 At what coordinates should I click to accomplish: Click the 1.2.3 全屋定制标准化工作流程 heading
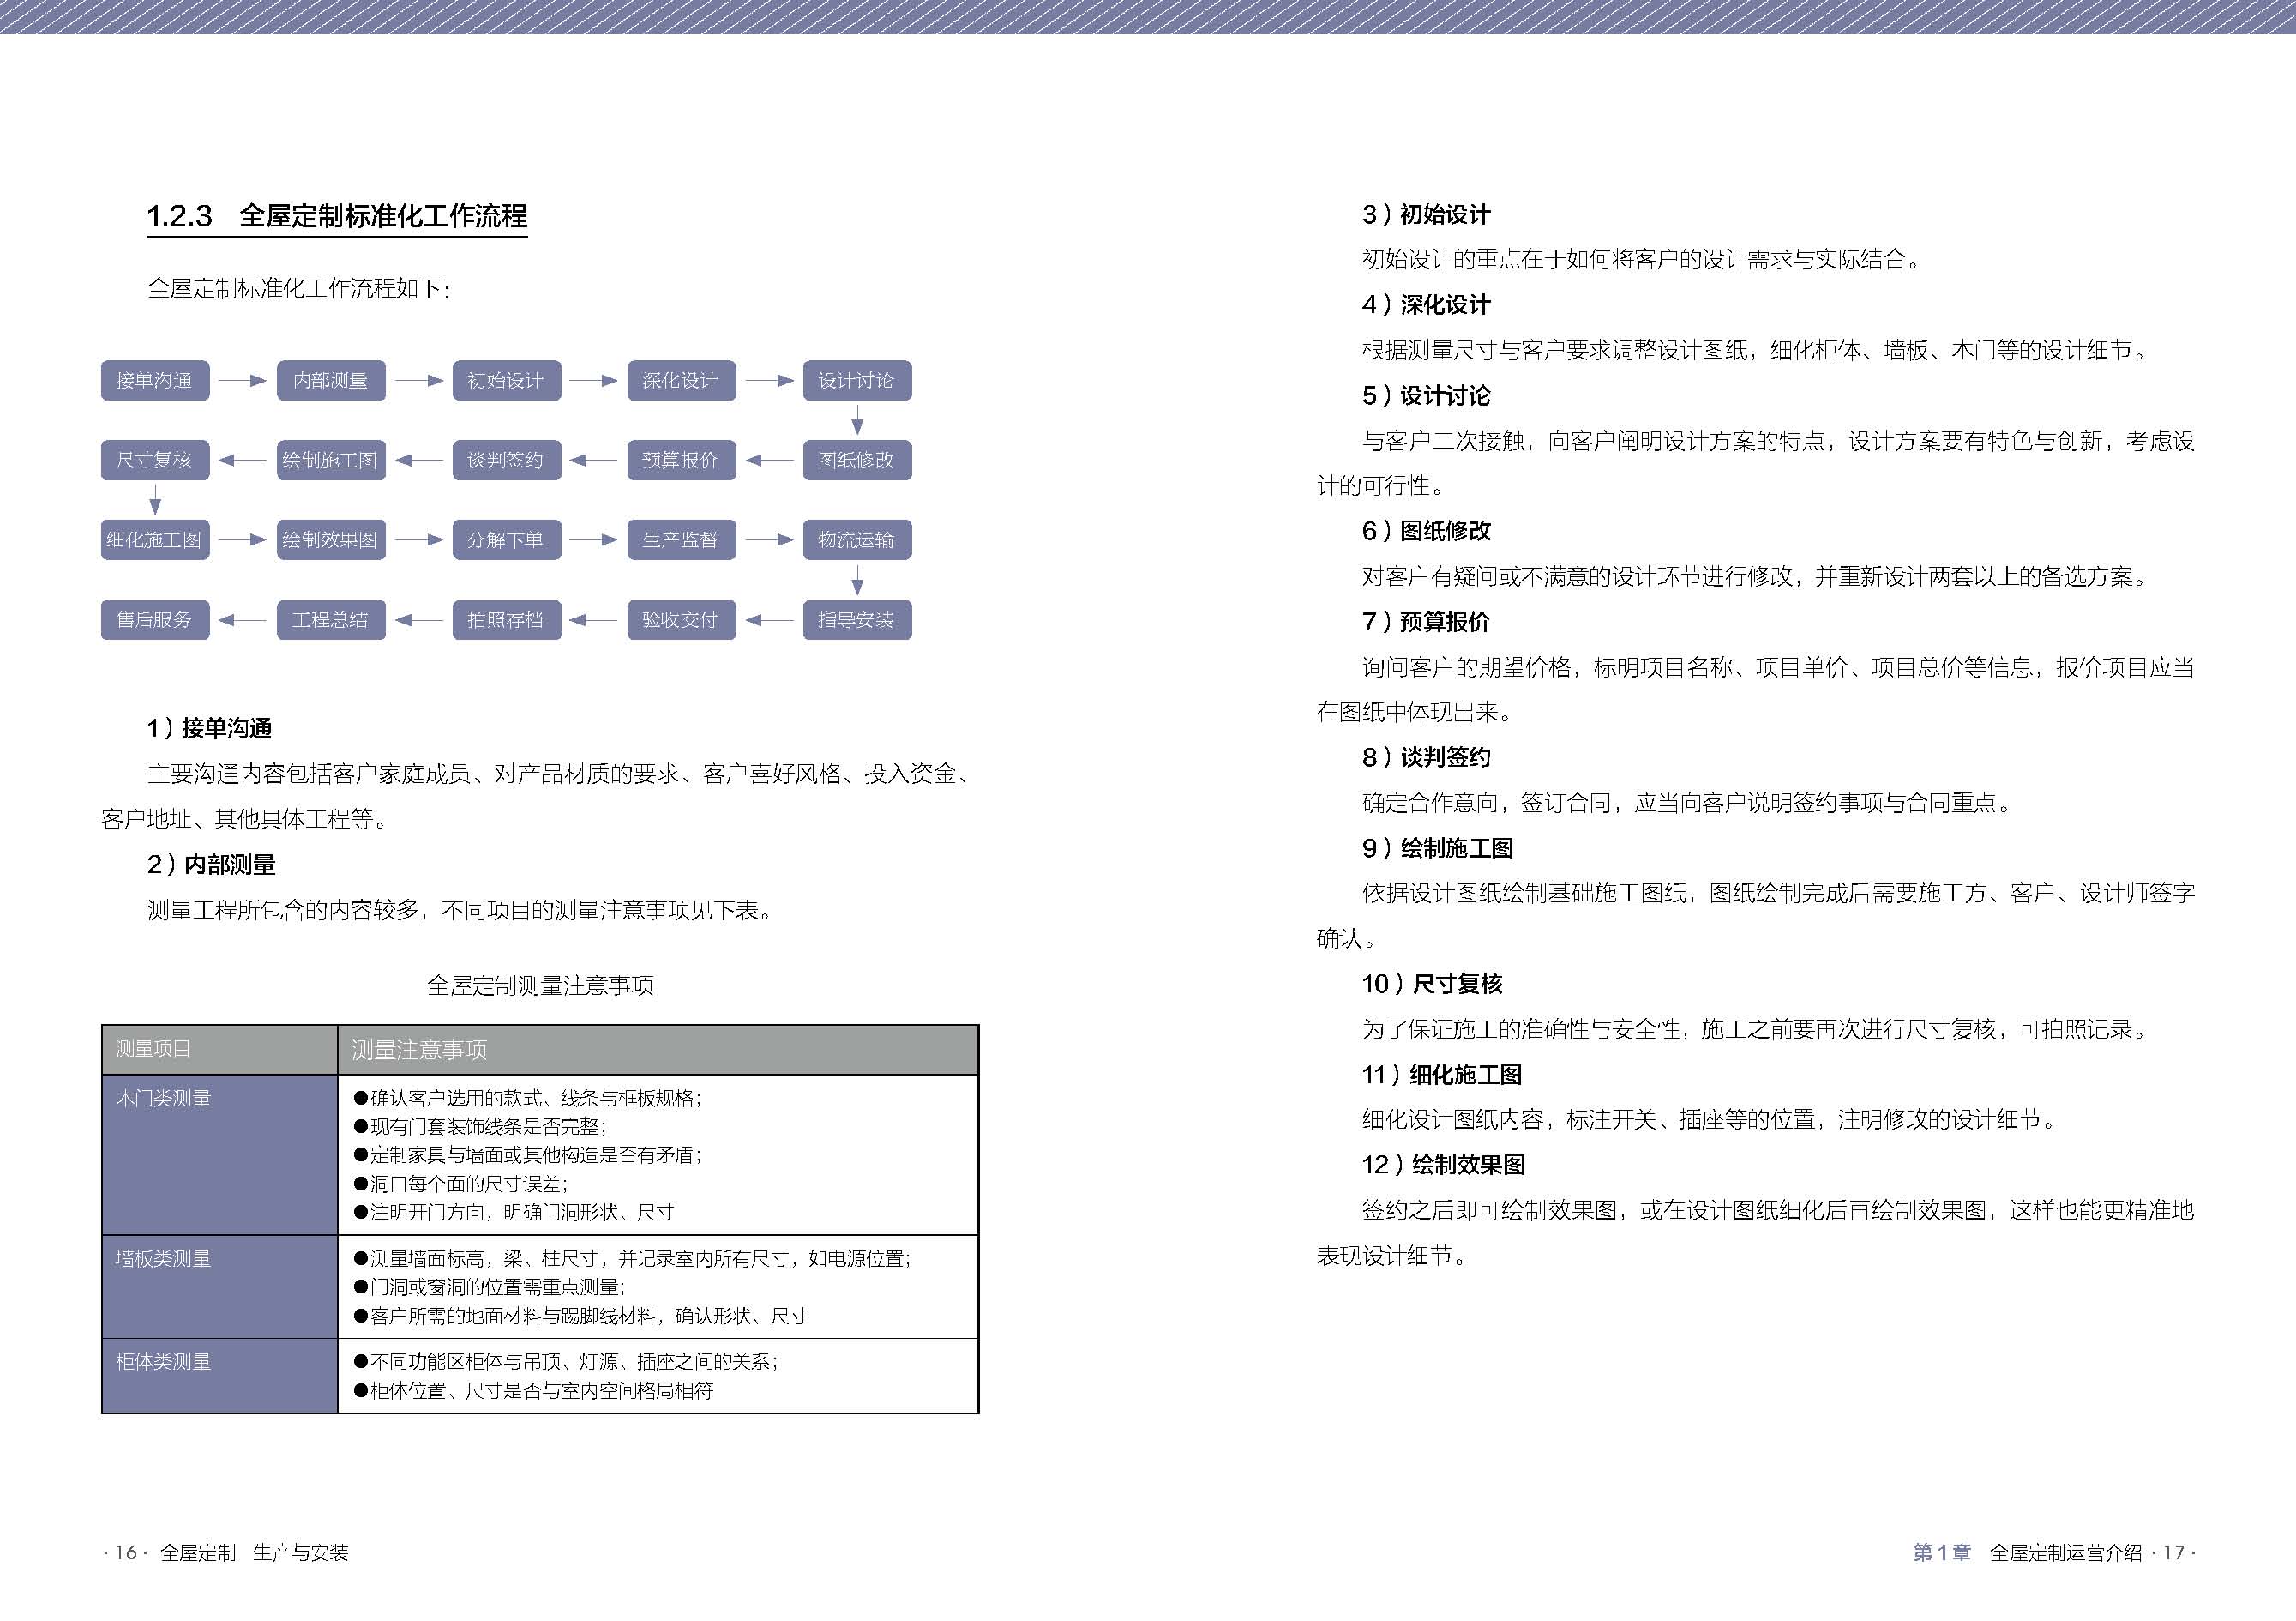click(337, 216)
